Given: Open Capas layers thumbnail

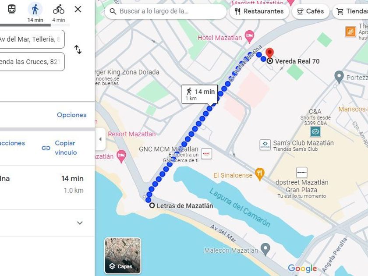Looking at the screenshot, I should click(x=123, y=256).
